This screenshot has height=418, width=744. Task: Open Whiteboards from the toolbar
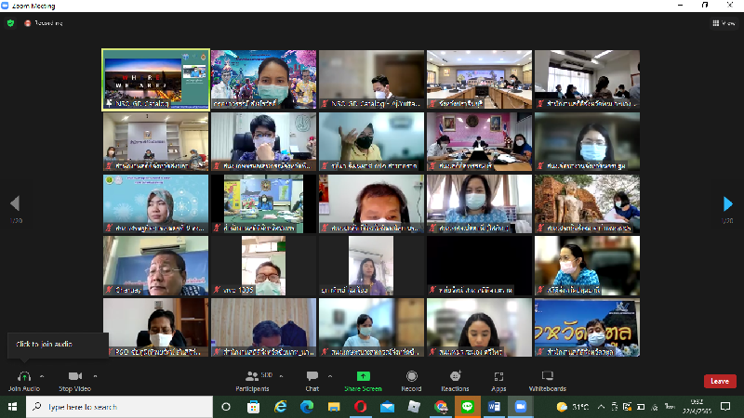(x=547, y=376)
